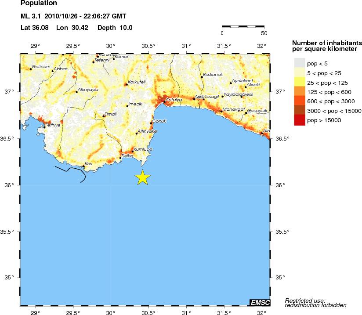Screen dimensions: 362x315
Task: Click the 0–50 distance scale bar
Action: point(243,27)
